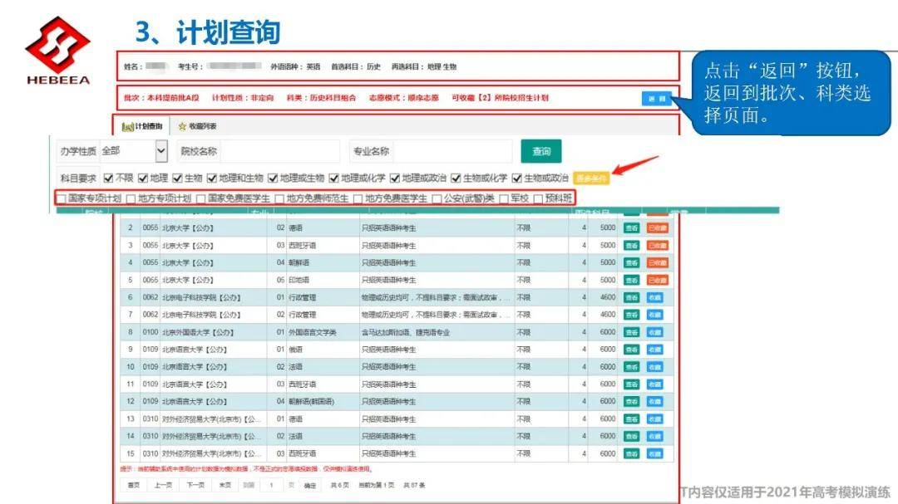Enable the 国家专项计划 checkbox
Screen dimensions: 898x504
click(62, 198)
